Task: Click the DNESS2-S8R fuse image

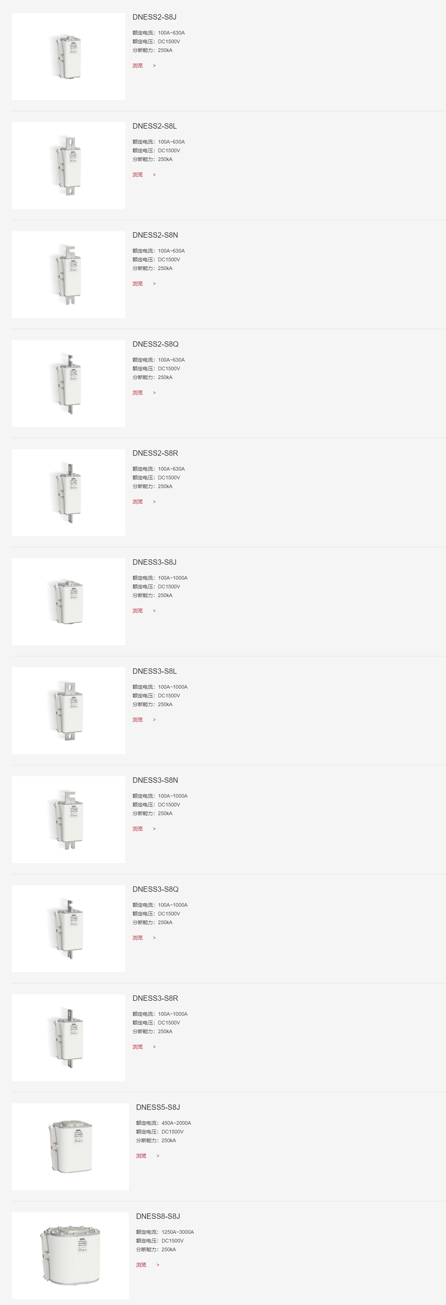Action: click(x=68, y=492)
